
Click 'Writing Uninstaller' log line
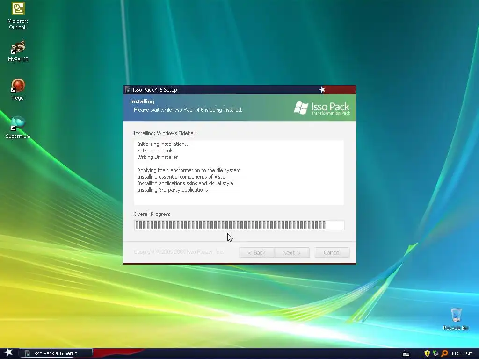(157, 157)
